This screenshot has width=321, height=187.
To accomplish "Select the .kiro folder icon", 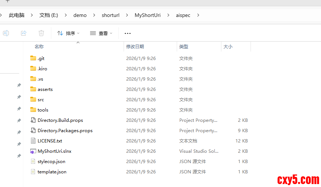I will [33, 68].
